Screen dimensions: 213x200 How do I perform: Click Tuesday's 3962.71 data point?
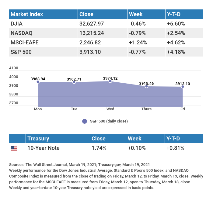(74, 82)
